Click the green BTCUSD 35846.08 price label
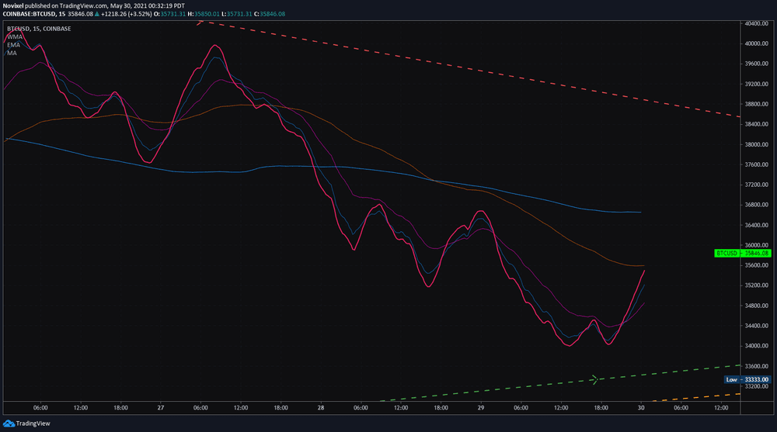Image resolution: width=777 pixels, height=432 pixels. coord(743,253)
